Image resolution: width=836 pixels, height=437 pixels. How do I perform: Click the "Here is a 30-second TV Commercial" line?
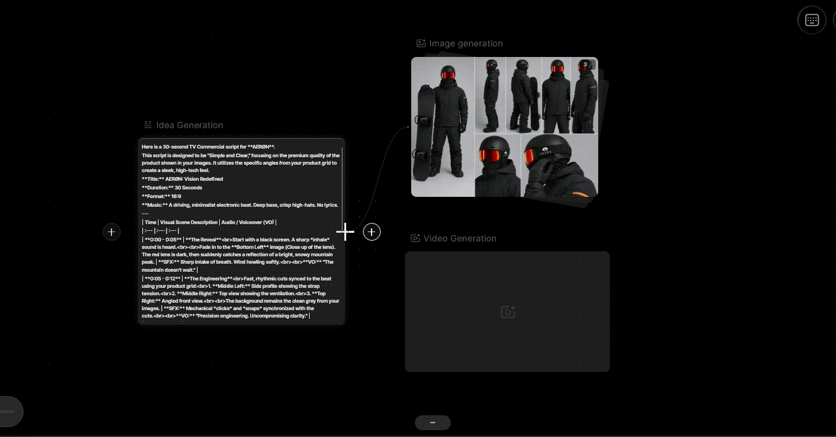point(208,147)
